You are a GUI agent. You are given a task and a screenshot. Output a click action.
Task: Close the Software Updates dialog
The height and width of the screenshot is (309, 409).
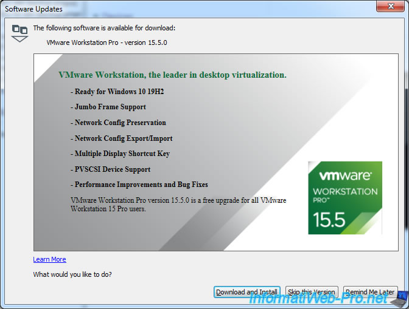pos(391,6)
